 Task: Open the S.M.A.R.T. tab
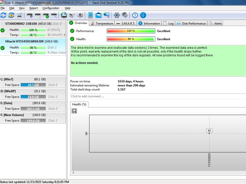tap(126, 24)
